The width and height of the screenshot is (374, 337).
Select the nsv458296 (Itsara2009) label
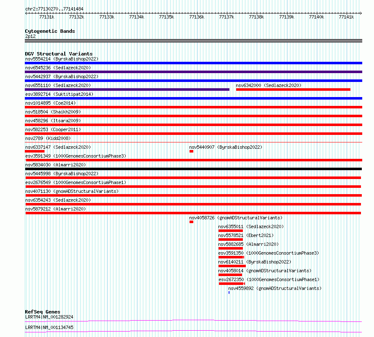click(x=53, y=121)
